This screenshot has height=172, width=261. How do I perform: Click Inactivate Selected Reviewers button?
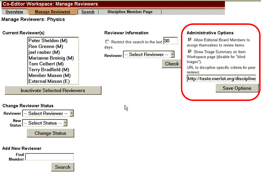pos(53,90)
